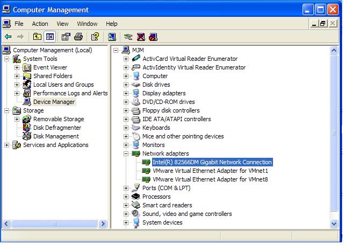Restore the inner MMC child window
345x245 pixels.
323,23
